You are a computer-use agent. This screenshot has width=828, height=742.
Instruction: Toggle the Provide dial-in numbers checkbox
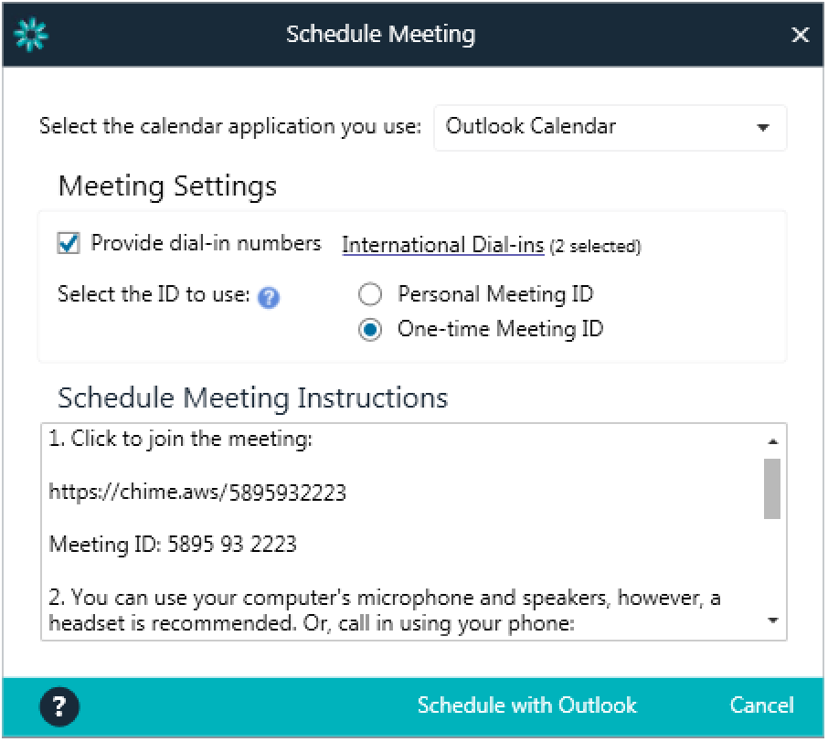69,244
